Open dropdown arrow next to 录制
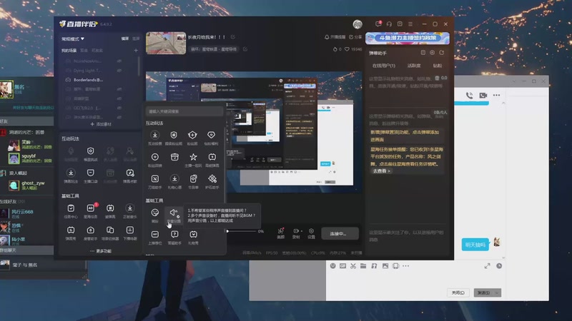This screenshot has height=321, width=572. (301, 230)
